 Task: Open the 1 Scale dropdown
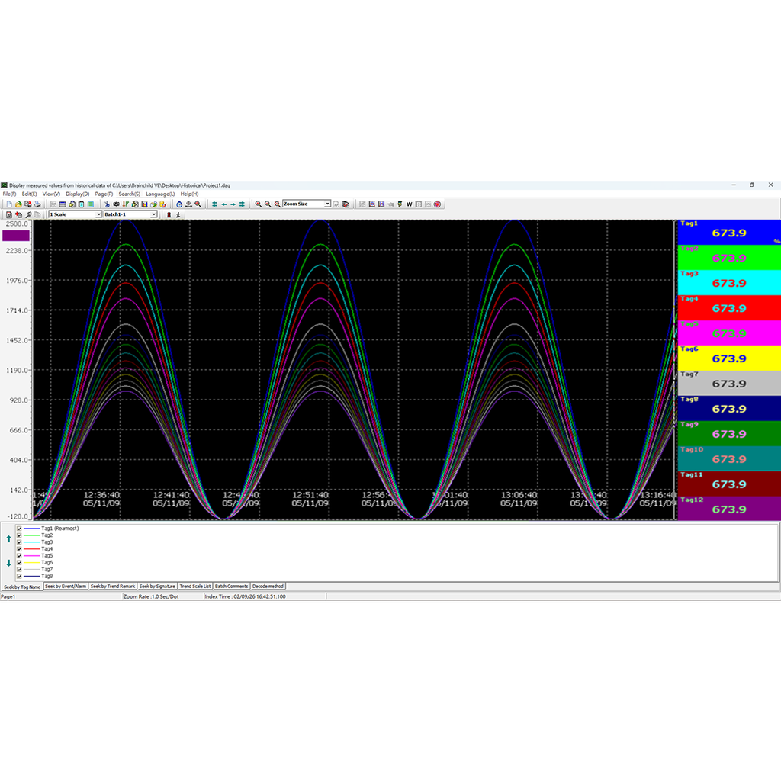click(x=100, y=214)
